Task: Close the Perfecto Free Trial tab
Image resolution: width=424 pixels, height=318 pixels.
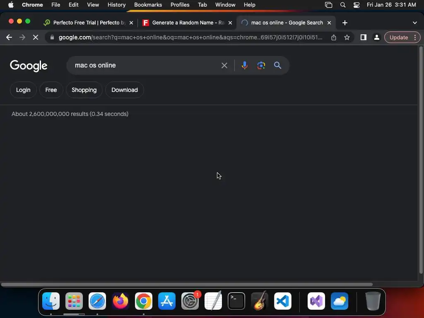Action: (x=131, y=23)
